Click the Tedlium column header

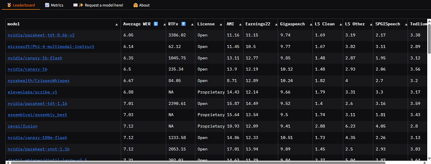pos(418,24)
